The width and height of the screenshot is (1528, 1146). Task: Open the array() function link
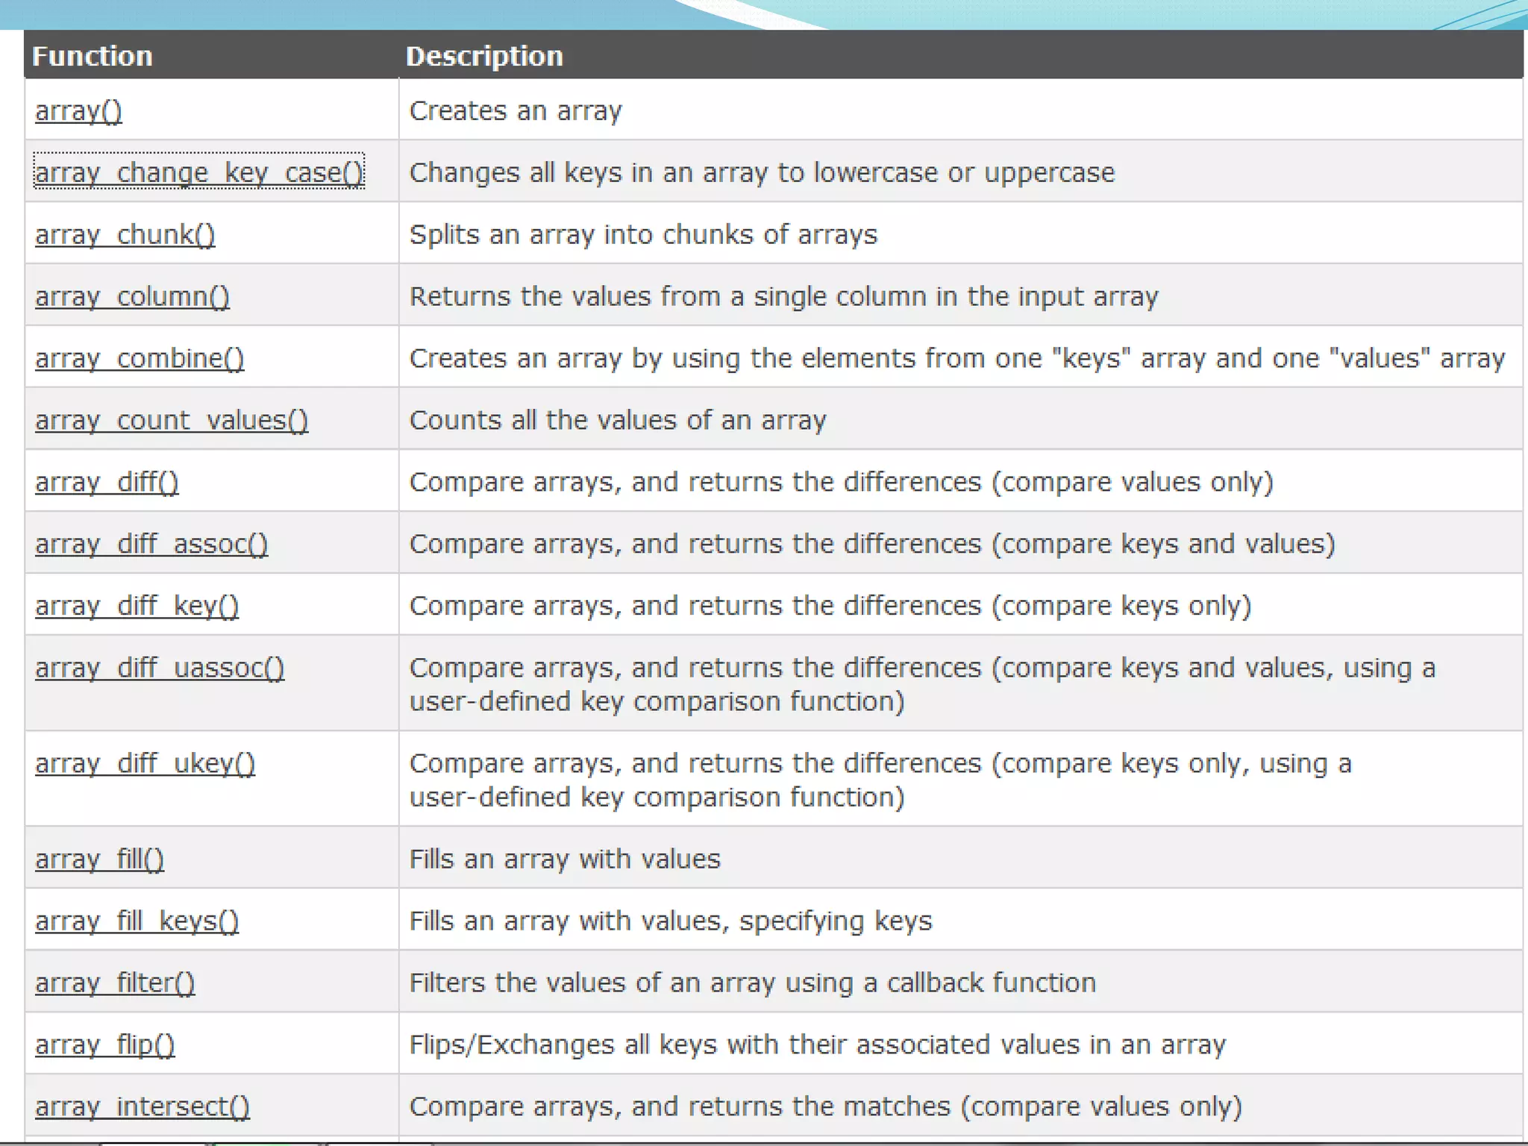(78, 111)
